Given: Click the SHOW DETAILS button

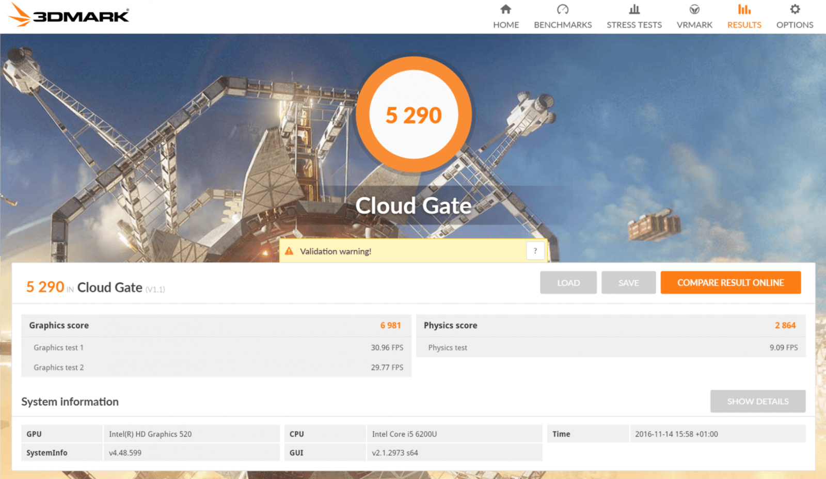Looking at the screenshot, I should [x=758, y=401].
